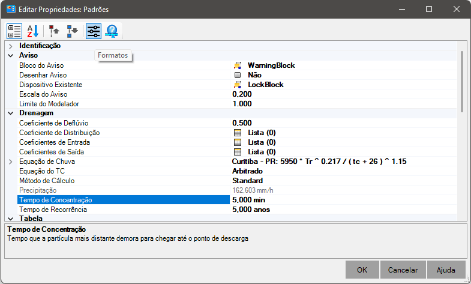Click the Drenagem category header text
This screenshot has width=471, height=284.
[37, 113]
